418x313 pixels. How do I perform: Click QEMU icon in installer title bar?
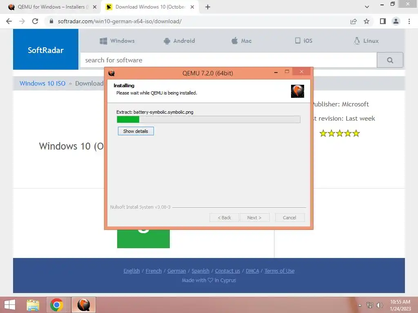pyautogui.click(x=111, y=73)
